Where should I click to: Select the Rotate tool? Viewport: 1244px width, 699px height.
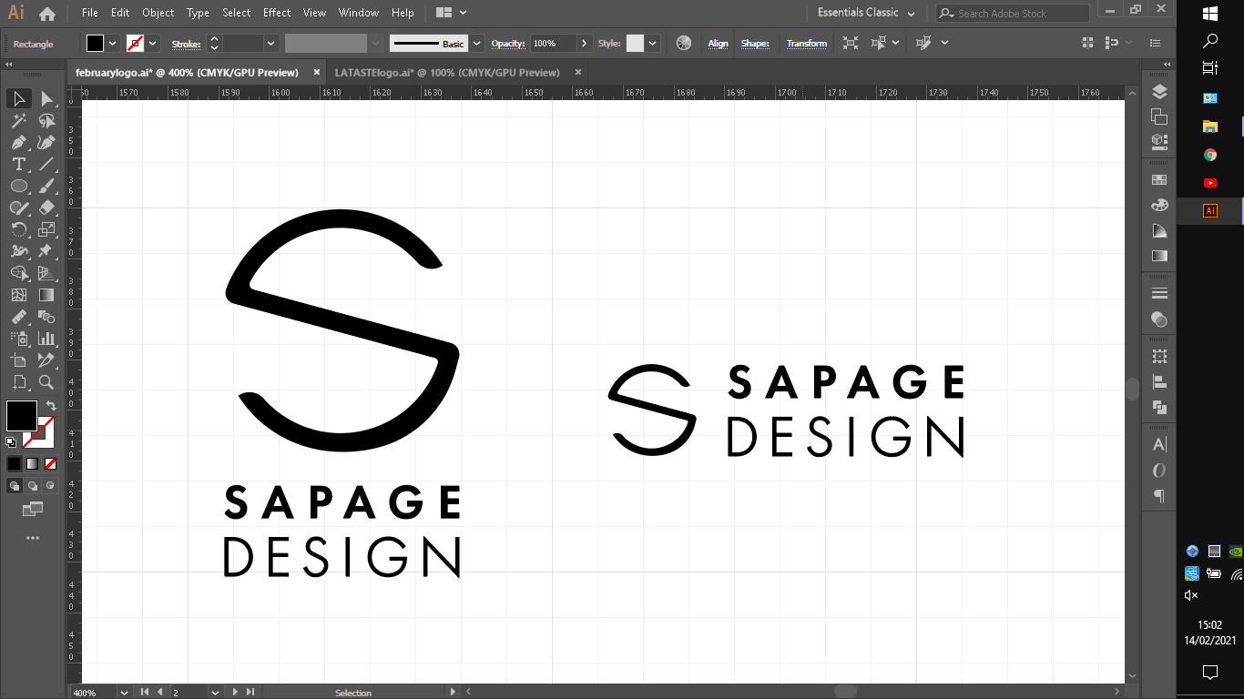19,229
